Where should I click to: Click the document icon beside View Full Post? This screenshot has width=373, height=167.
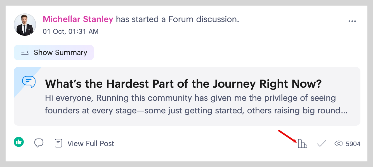click(x=58, y=144)
